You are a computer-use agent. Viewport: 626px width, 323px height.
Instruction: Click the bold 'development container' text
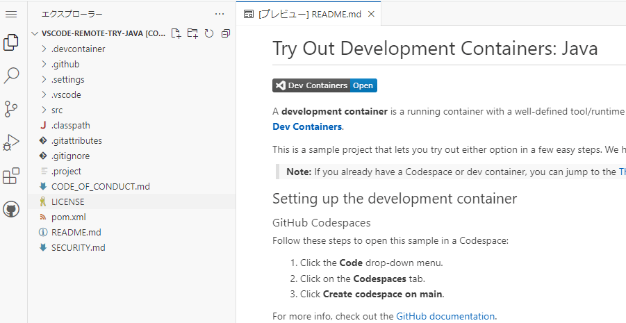(x=335, y=111)
